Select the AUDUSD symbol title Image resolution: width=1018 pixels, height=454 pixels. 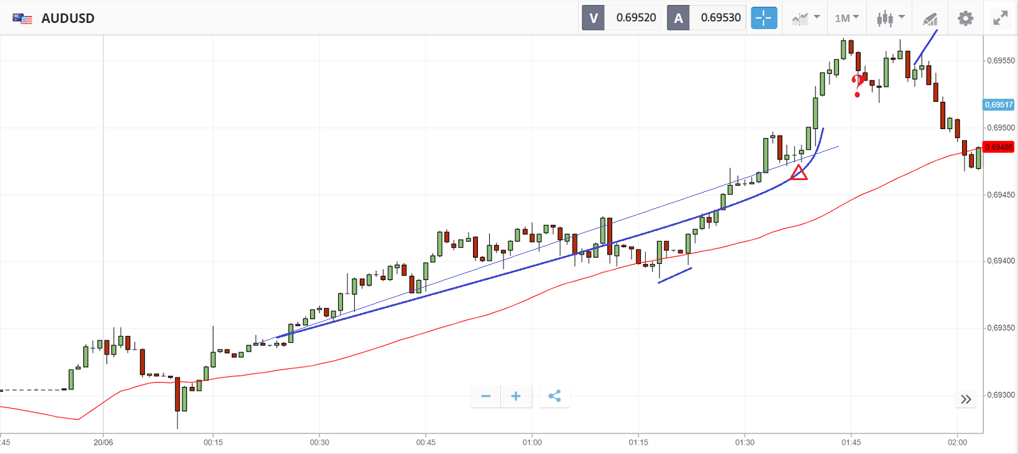[68, 19]
